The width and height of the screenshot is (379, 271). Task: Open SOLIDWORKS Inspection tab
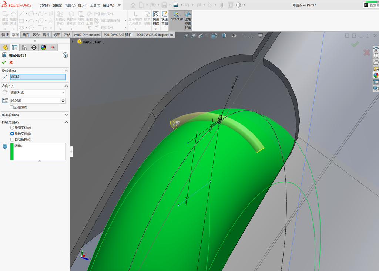[x=155, y=35]
